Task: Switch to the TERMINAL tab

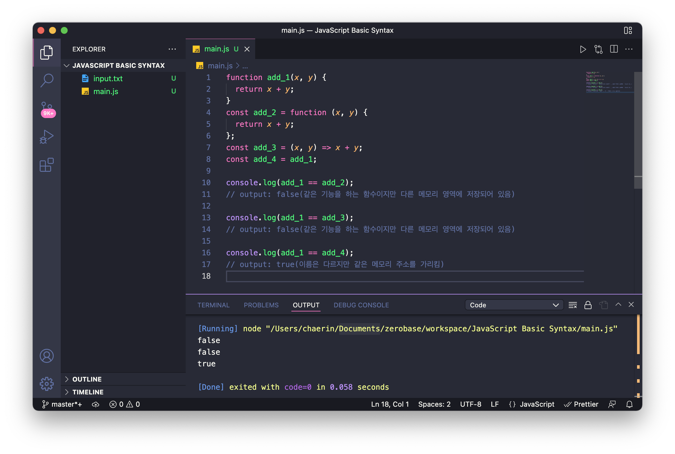Action: pos(213,305)
